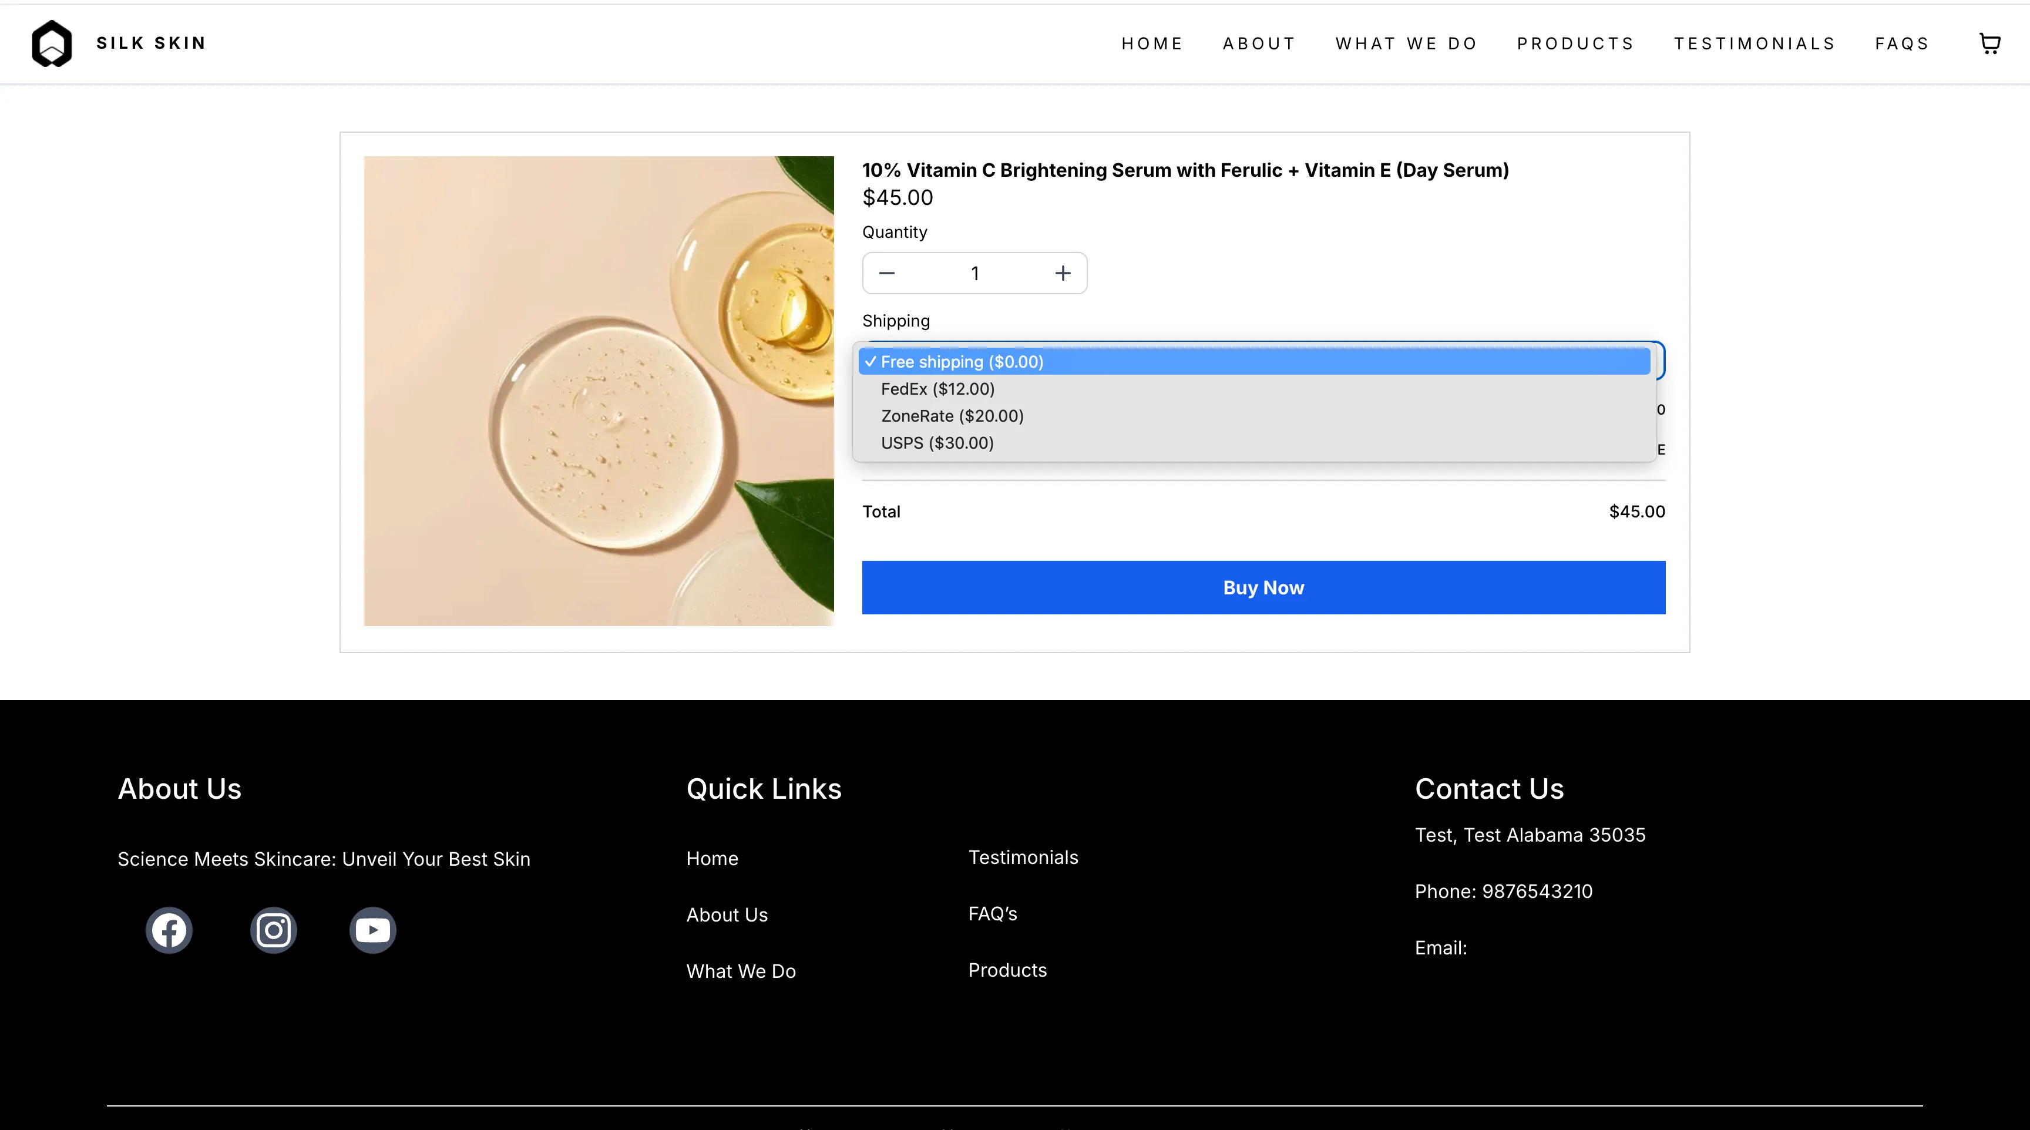Follow the FAQ's footer link
This screenshot has width=2030, height=1130.
[x=992, y=914]
